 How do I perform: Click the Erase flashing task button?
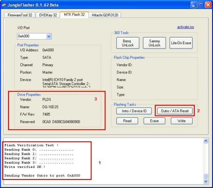[154, 121]
